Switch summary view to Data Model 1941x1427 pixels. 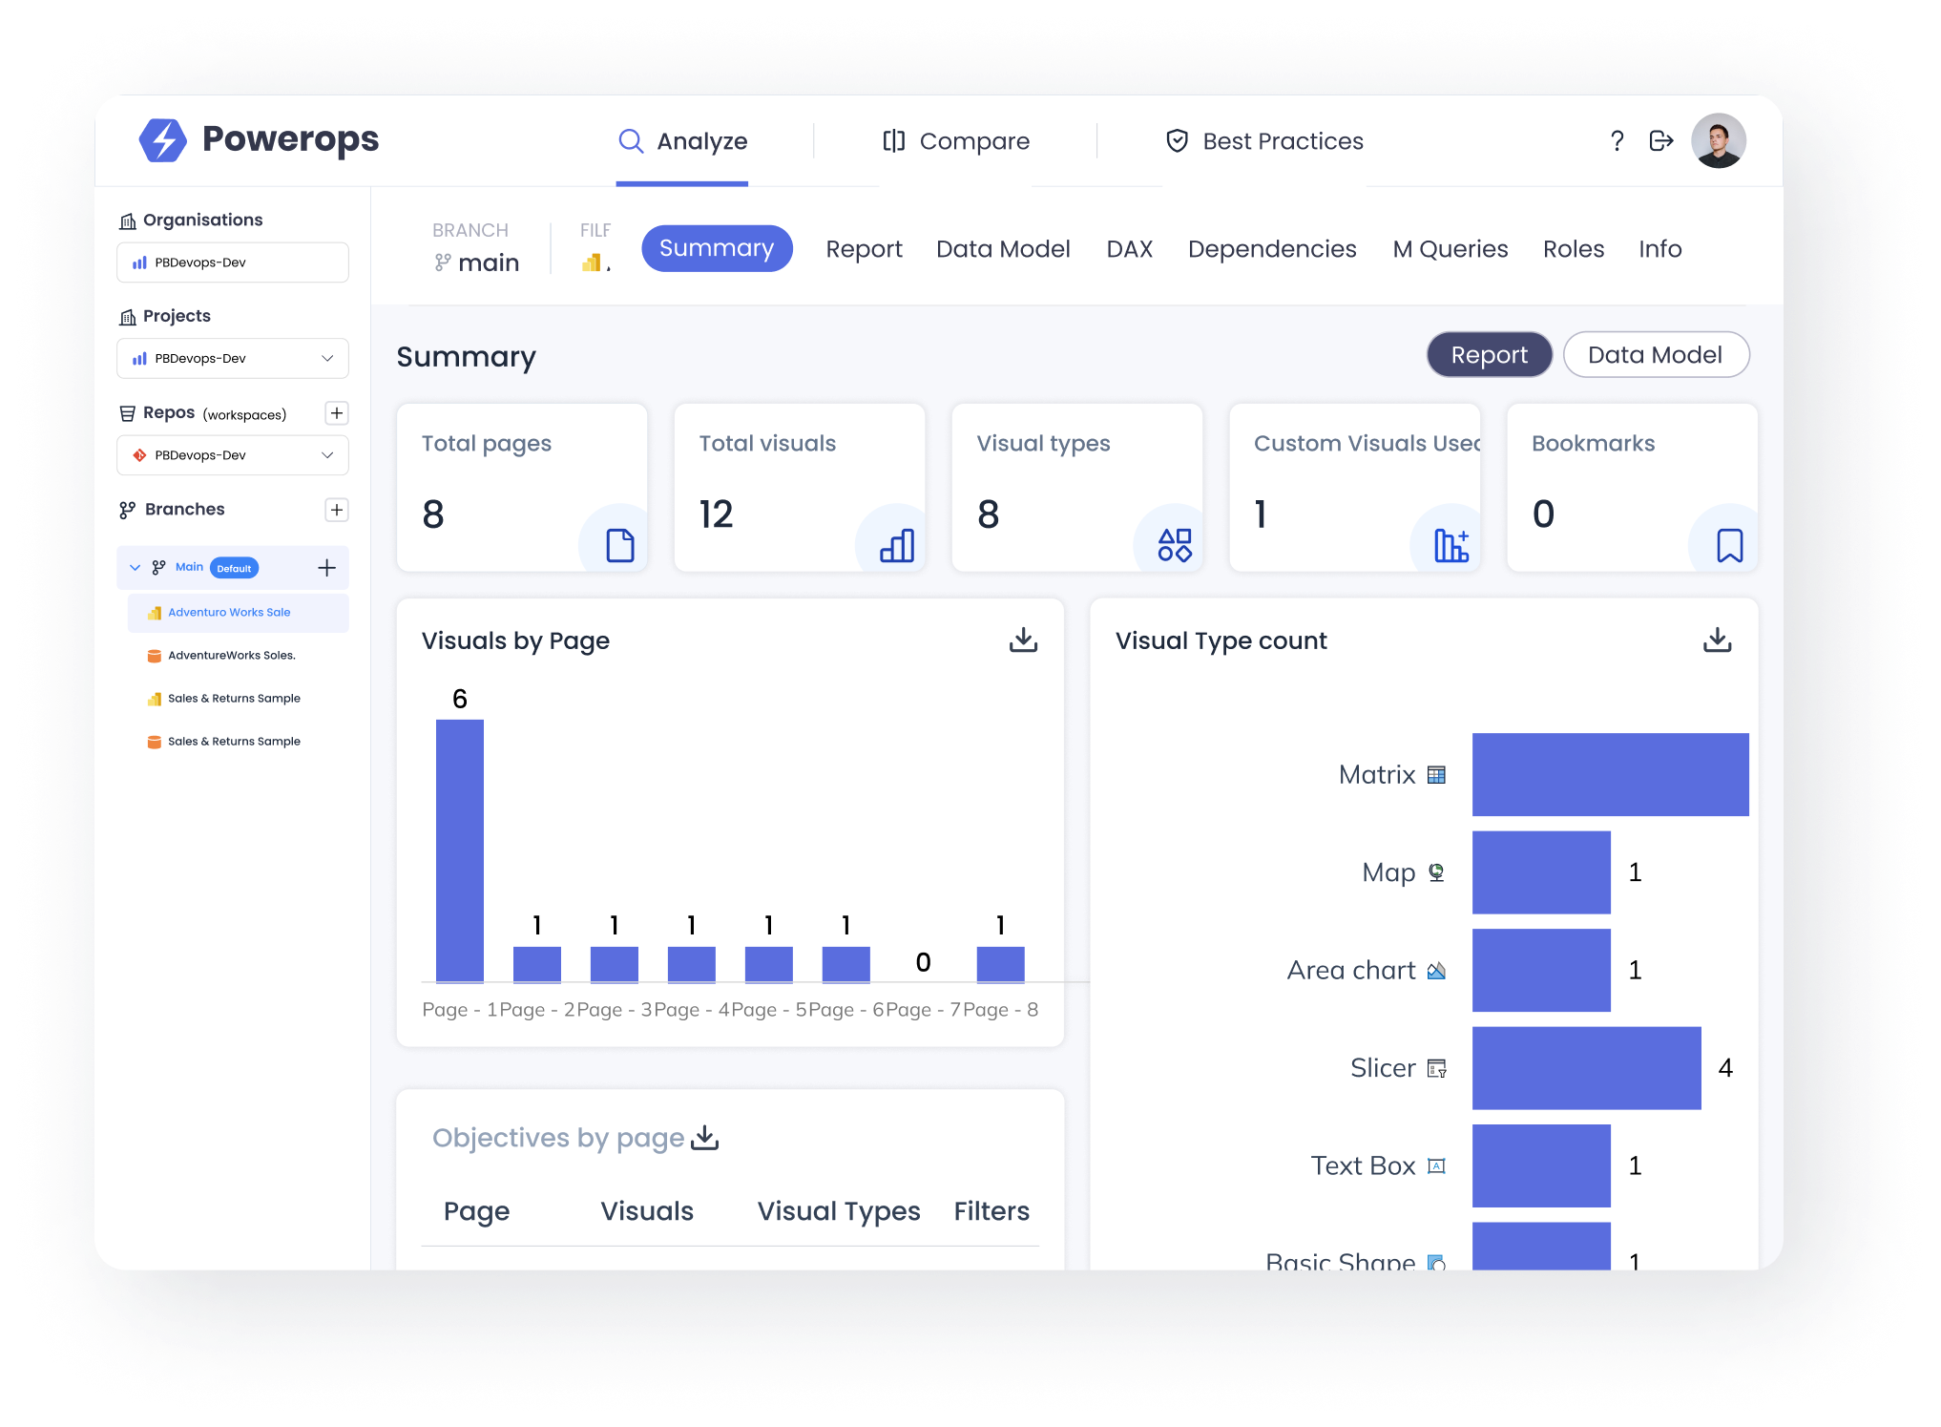coord(1655,355)
